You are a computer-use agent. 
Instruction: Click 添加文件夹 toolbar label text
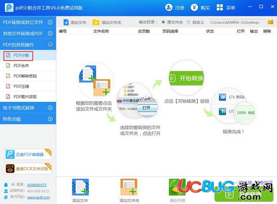point(111,23)
